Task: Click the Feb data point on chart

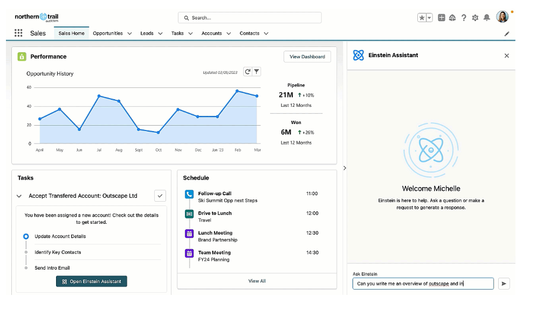Action: 237,91
